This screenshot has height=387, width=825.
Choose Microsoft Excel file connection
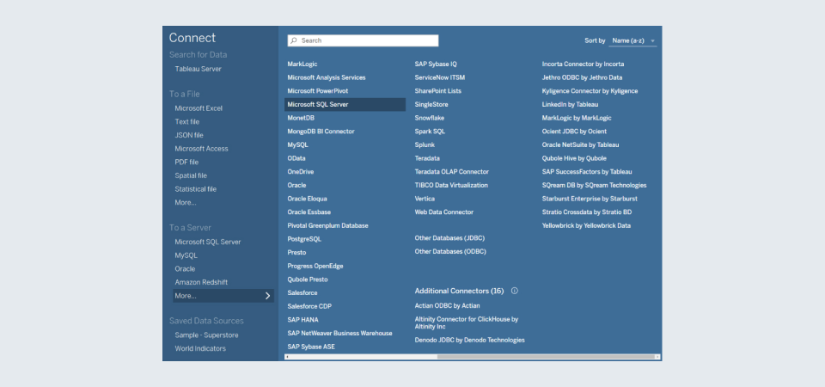click(199, 108)
